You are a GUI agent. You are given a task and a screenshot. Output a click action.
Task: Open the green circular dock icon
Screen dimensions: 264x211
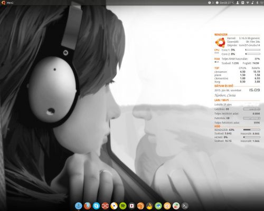click(123, 206)
